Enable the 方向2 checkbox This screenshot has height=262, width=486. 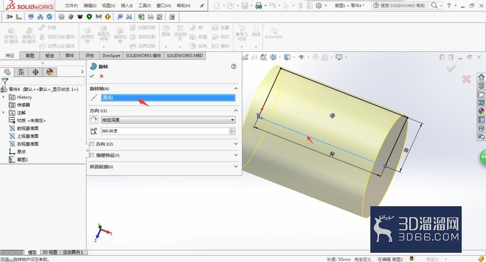tap(92, 144)
